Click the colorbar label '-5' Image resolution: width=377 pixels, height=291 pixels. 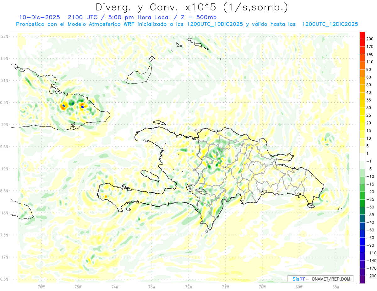click(369, 169)
